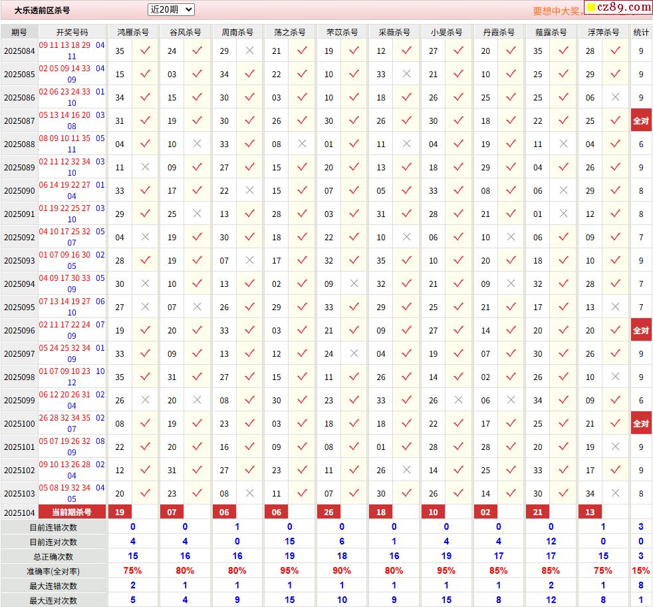The image size is (653, 607).
Task: Click the X mark in 采薇杀号 for 2025085
Action: [x=406, y=74]
